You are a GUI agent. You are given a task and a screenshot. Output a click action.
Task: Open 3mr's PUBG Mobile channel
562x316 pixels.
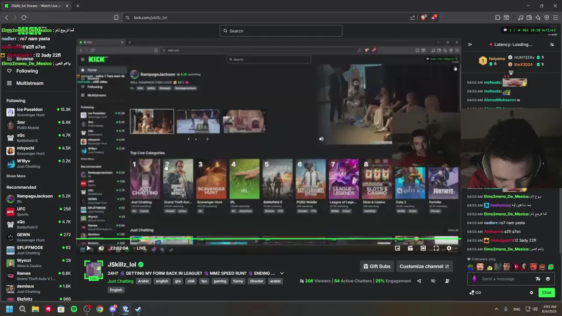(39, 125)
